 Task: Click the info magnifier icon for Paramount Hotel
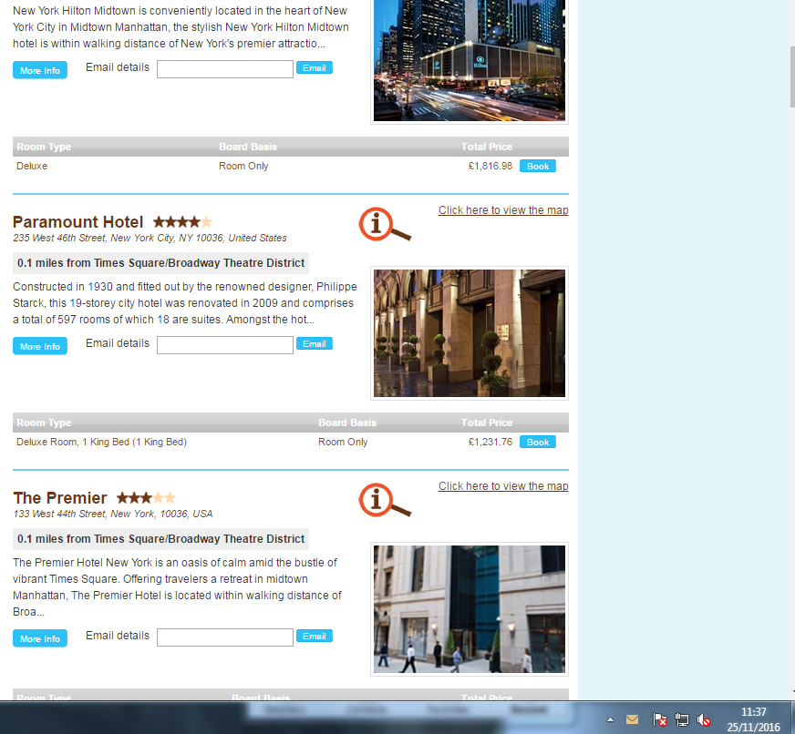pos(385,224)
